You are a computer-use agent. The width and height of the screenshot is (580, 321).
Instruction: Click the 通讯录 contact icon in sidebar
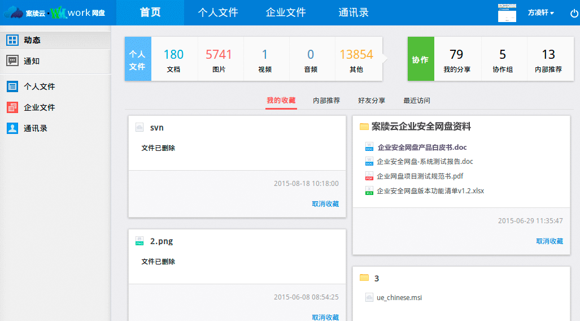pyautogui.click(x=12, y=128)
